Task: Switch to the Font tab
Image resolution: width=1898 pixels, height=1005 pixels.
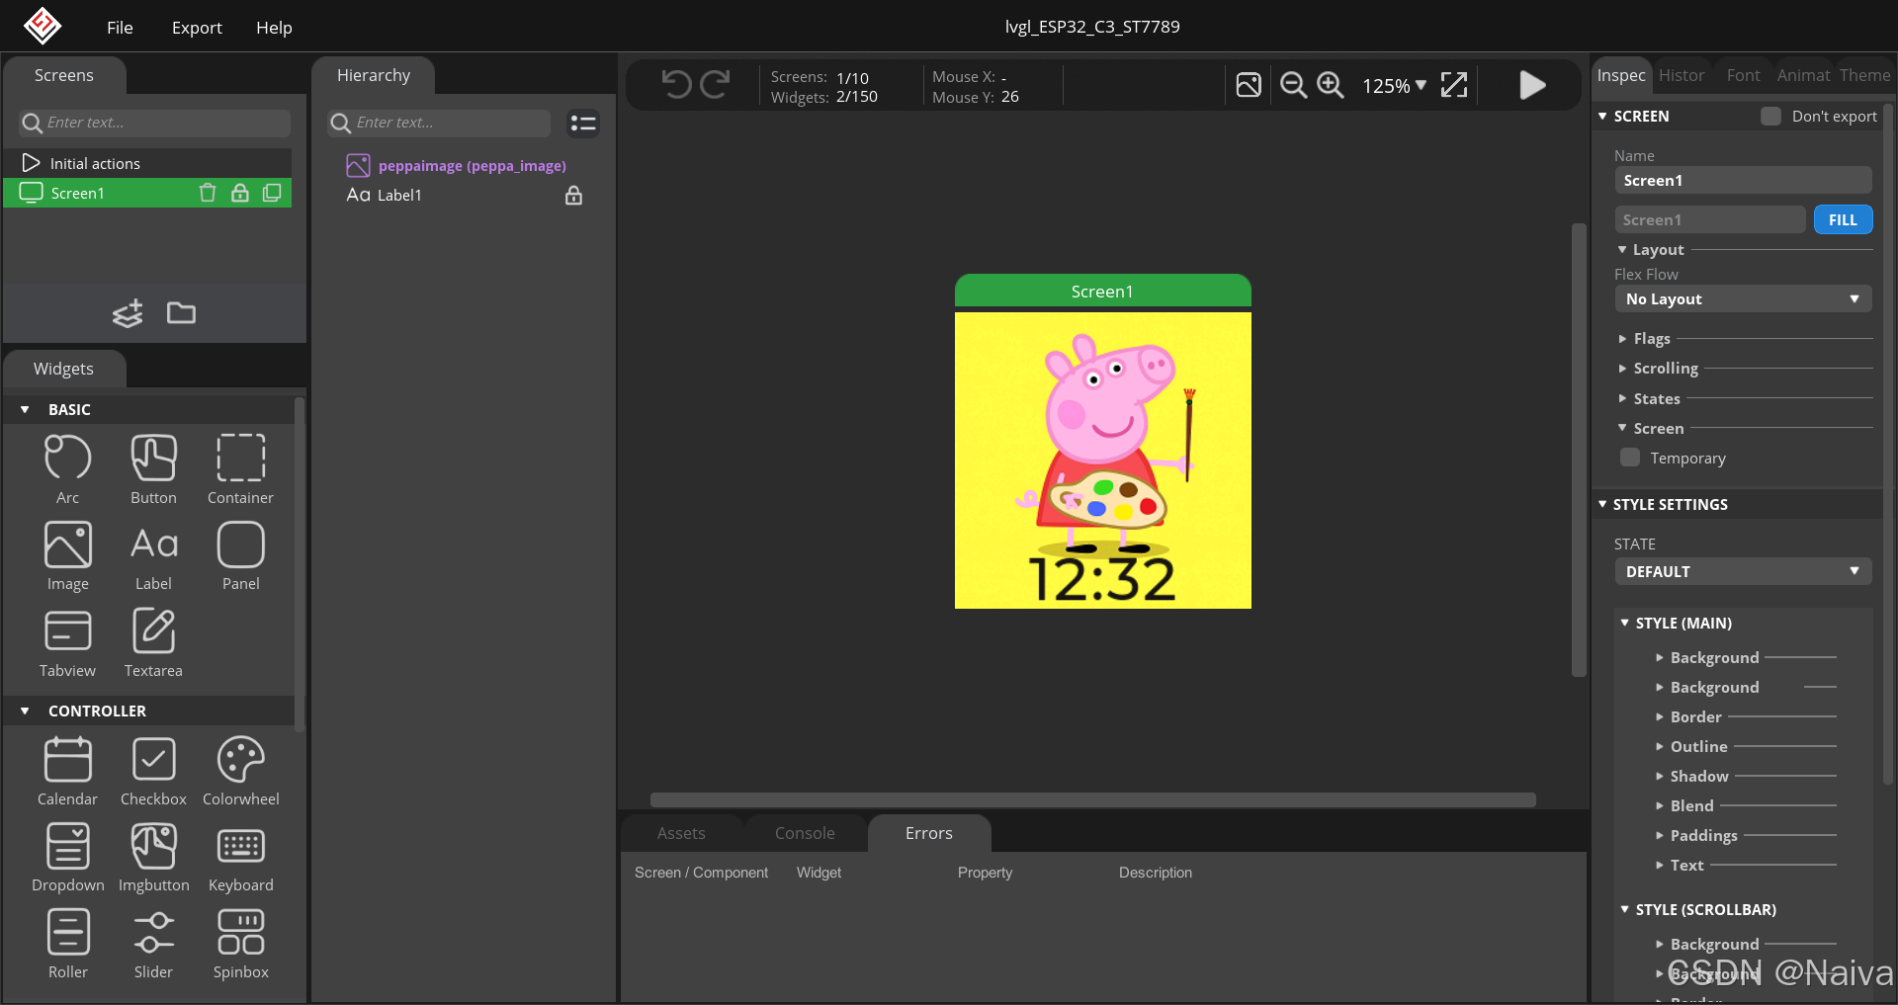Action: pyautogui.click(x=1743, y=75)
